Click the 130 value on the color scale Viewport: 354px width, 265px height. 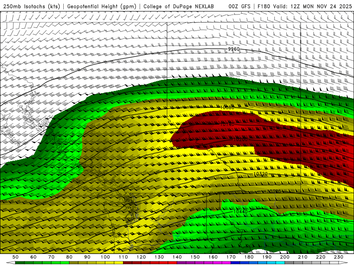[159, 257]
